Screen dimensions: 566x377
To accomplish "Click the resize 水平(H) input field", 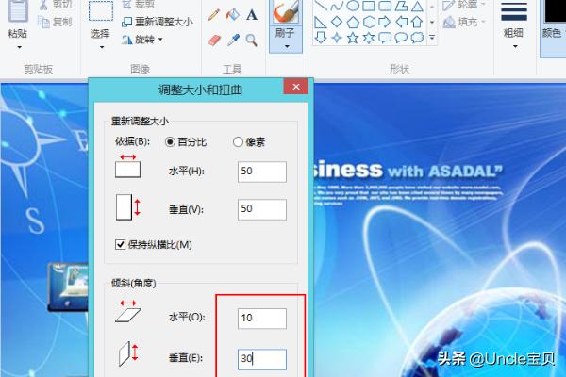I will click(262, 172).
